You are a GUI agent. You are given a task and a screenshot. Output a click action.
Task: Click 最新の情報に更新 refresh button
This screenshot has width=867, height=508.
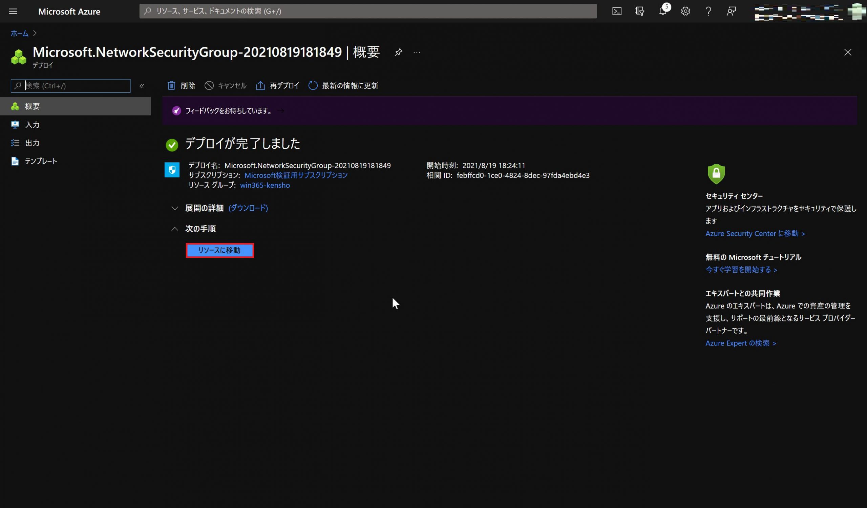pos(343,86)
